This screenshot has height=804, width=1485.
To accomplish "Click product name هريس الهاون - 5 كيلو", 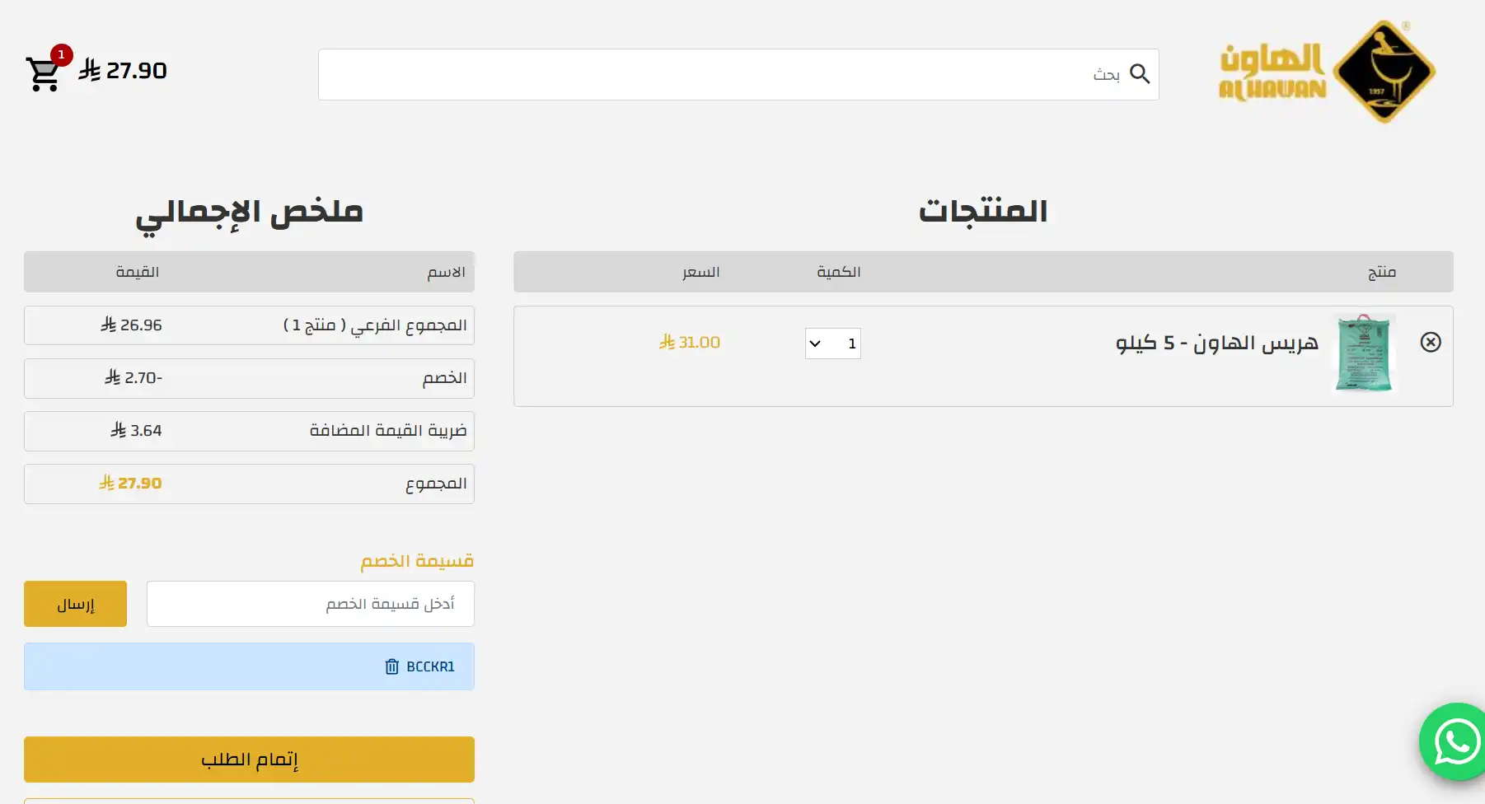I will click(1217, 343).
